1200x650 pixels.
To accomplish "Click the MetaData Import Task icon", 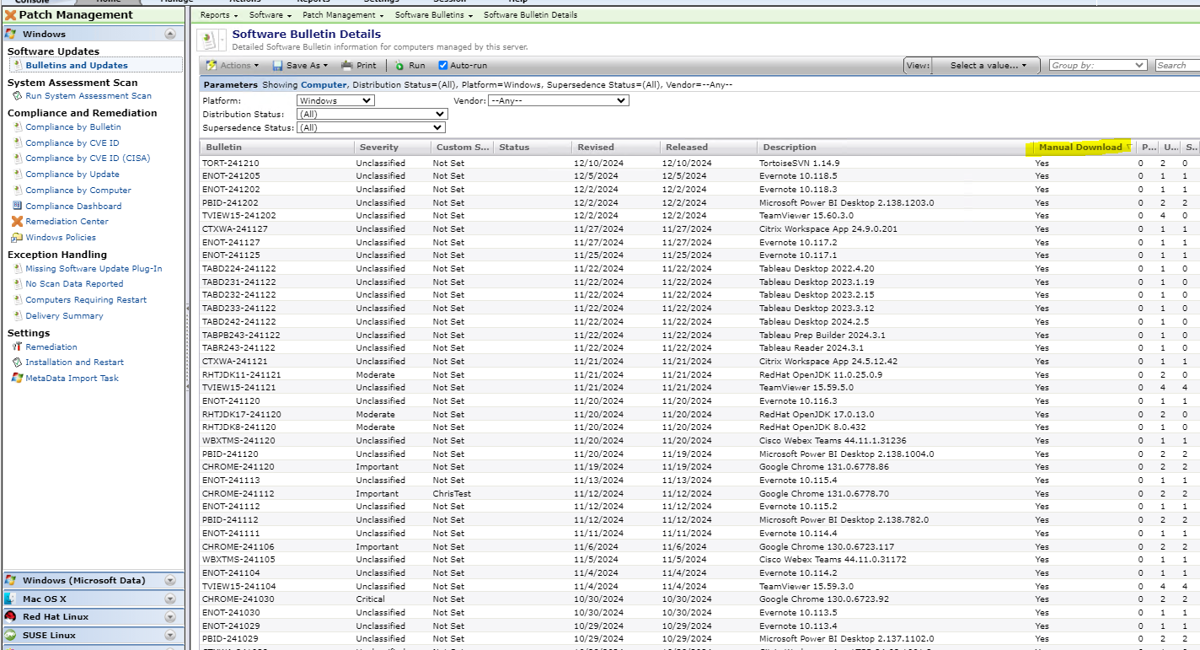I will (17, 379).
